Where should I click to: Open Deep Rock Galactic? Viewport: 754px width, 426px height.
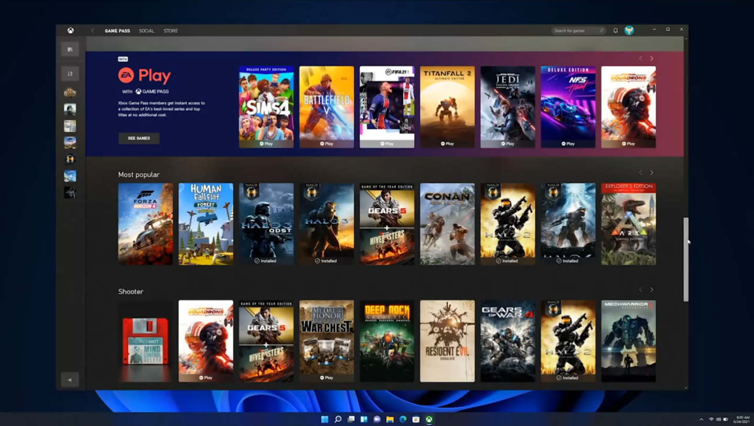tap(387, 341)
